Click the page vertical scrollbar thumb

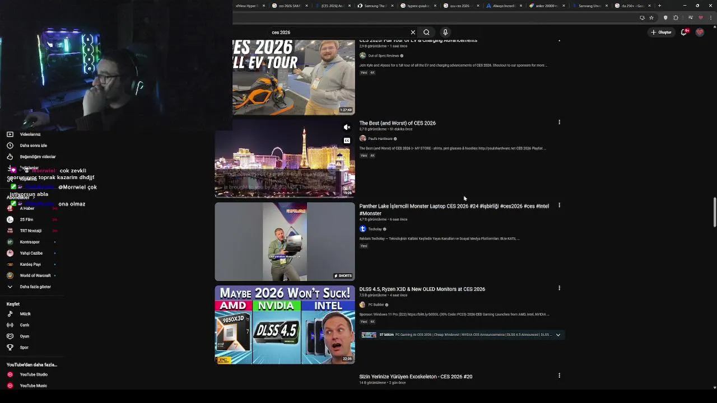(715, 213)
